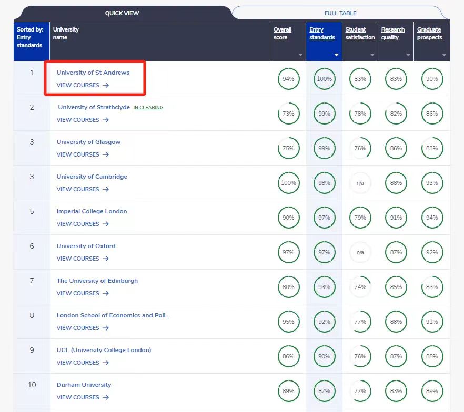
Task: Click LSE 95% overall score circle
Action: pyautogui.click(x=288, y=322)
